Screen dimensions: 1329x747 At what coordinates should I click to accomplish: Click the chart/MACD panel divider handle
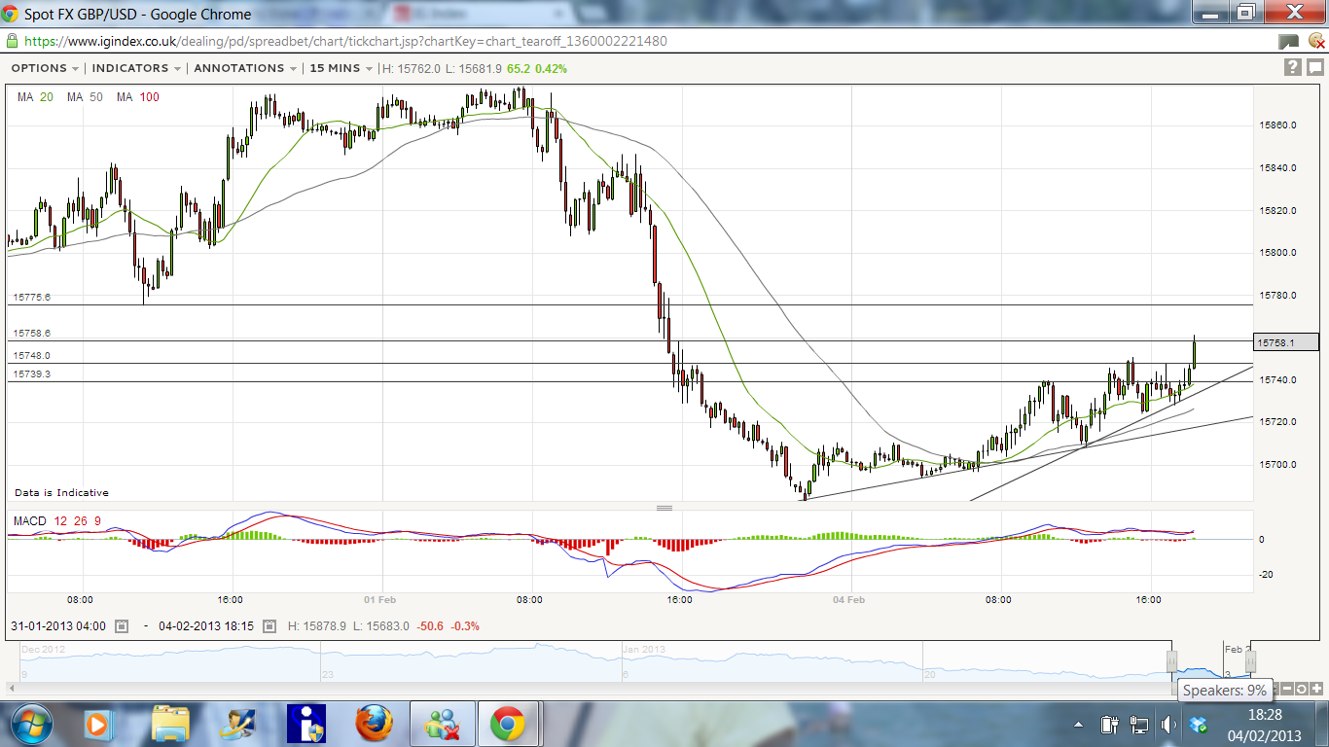click(664, 508)
